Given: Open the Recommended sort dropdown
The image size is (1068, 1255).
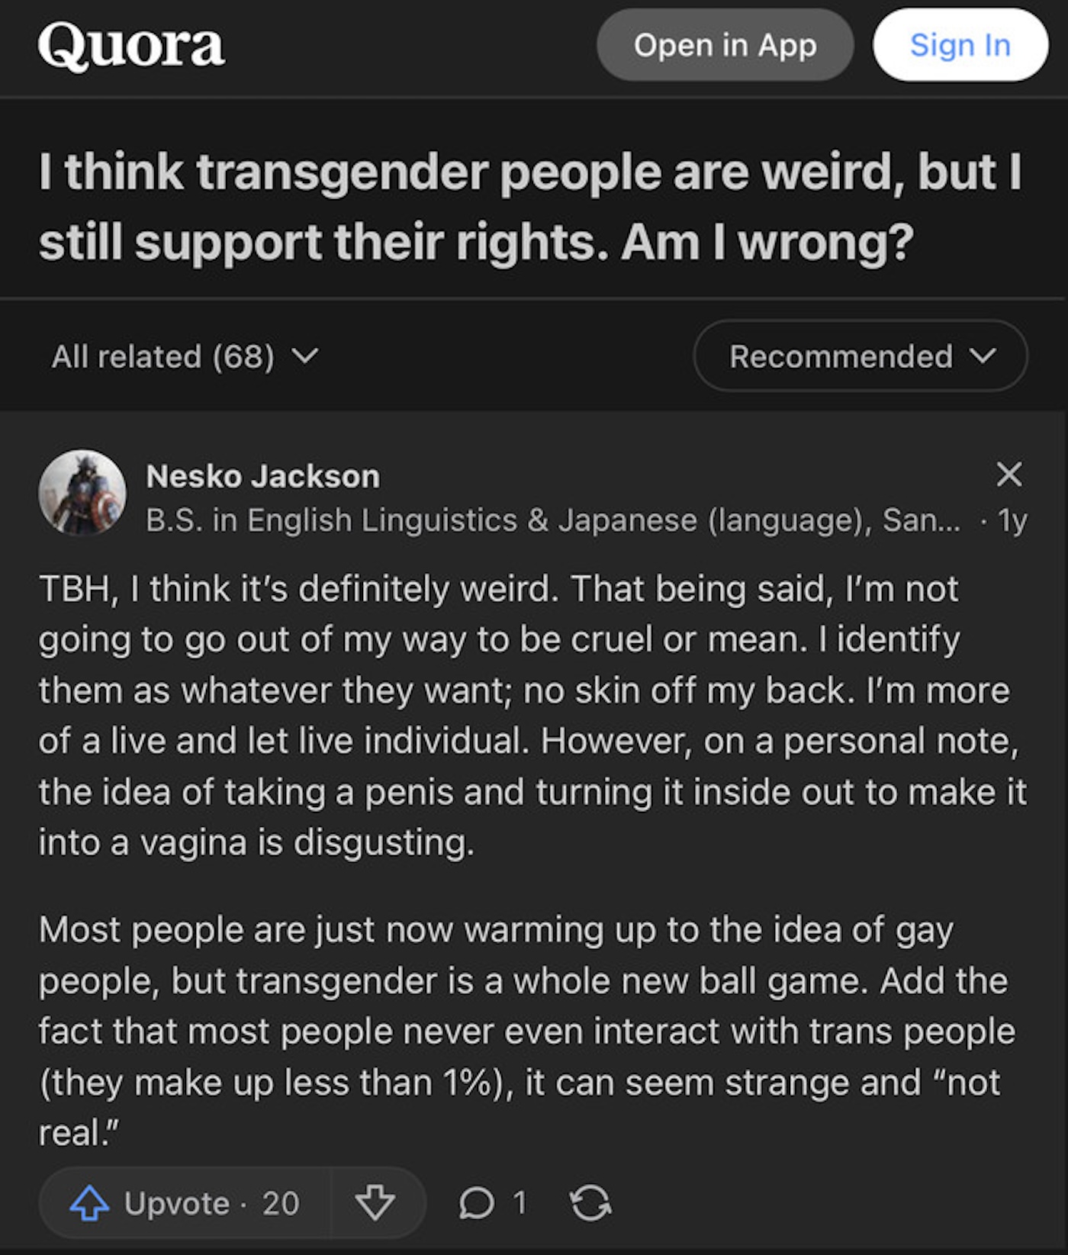Looking at the screenshot, I should [x=861, y=356].
